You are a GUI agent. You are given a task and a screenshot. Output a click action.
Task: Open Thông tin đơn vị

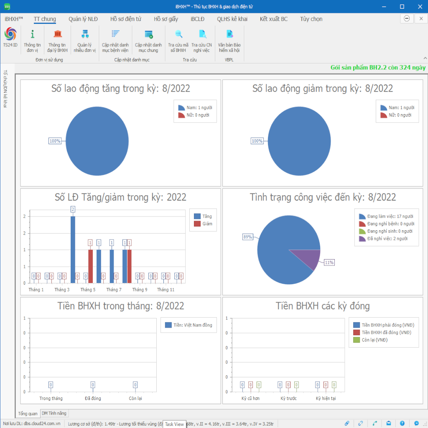32,40
